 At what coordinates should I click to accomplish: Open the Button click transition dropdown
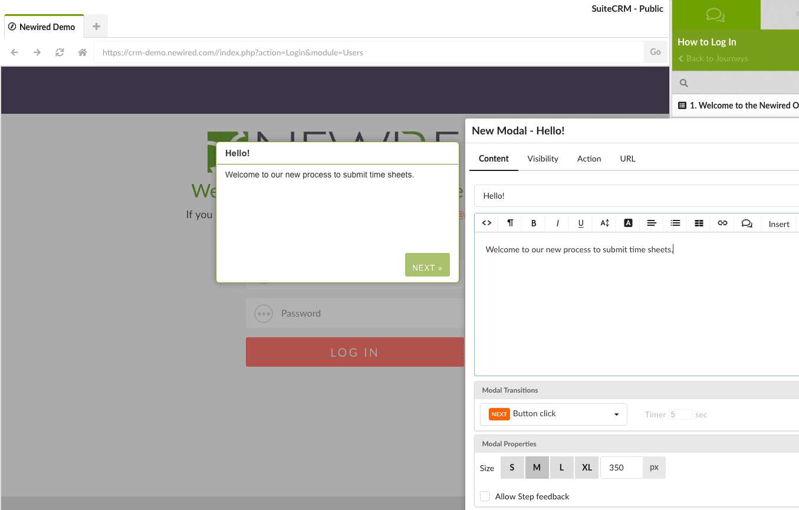(x=553, y=414)
